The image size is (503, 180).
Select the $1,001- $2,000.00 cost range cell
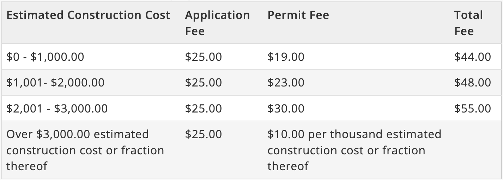pos(55,83)
